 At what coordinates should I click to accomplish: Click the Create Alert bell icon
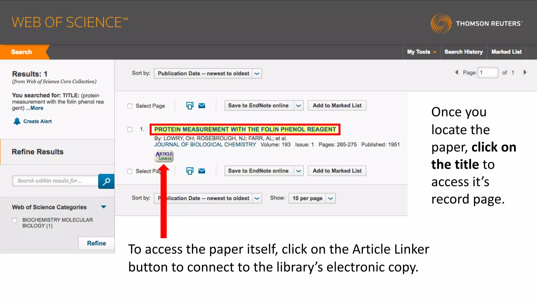pos(17,121)
